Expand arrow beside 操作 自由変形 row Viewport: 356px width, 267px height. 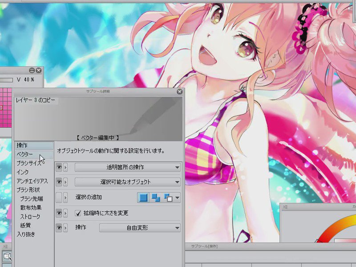coord(65,227)
